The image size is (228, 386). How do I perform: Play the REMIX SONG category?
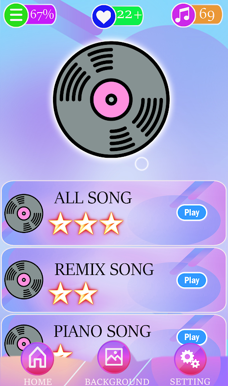pyautogui.click(x=192, y=280)
